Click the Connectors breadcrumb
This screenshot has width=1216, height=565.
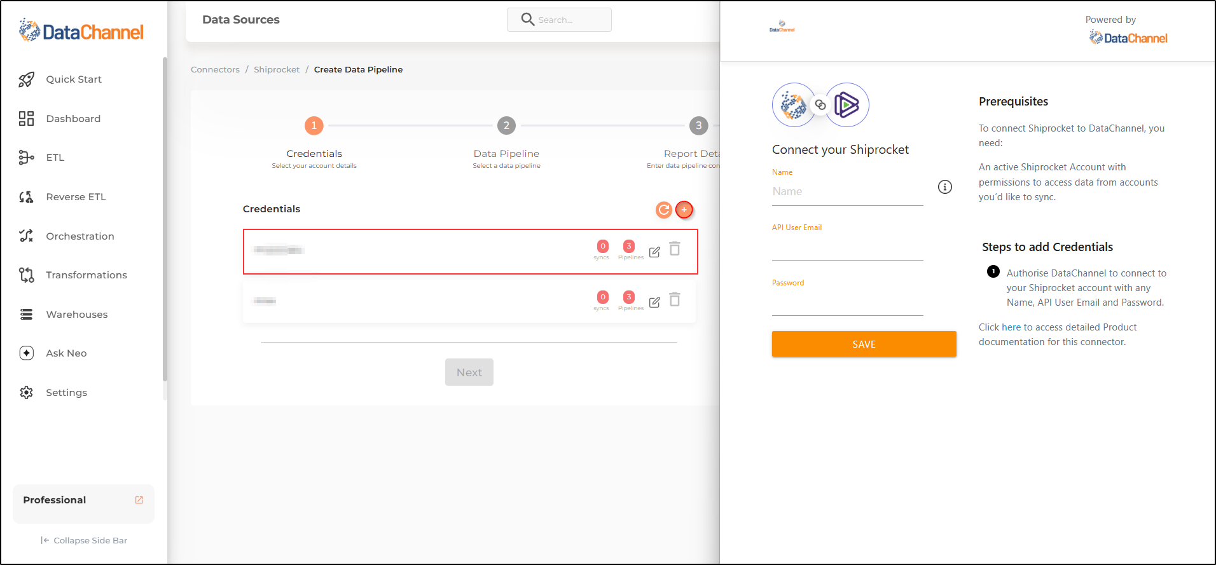coord(215,69)
